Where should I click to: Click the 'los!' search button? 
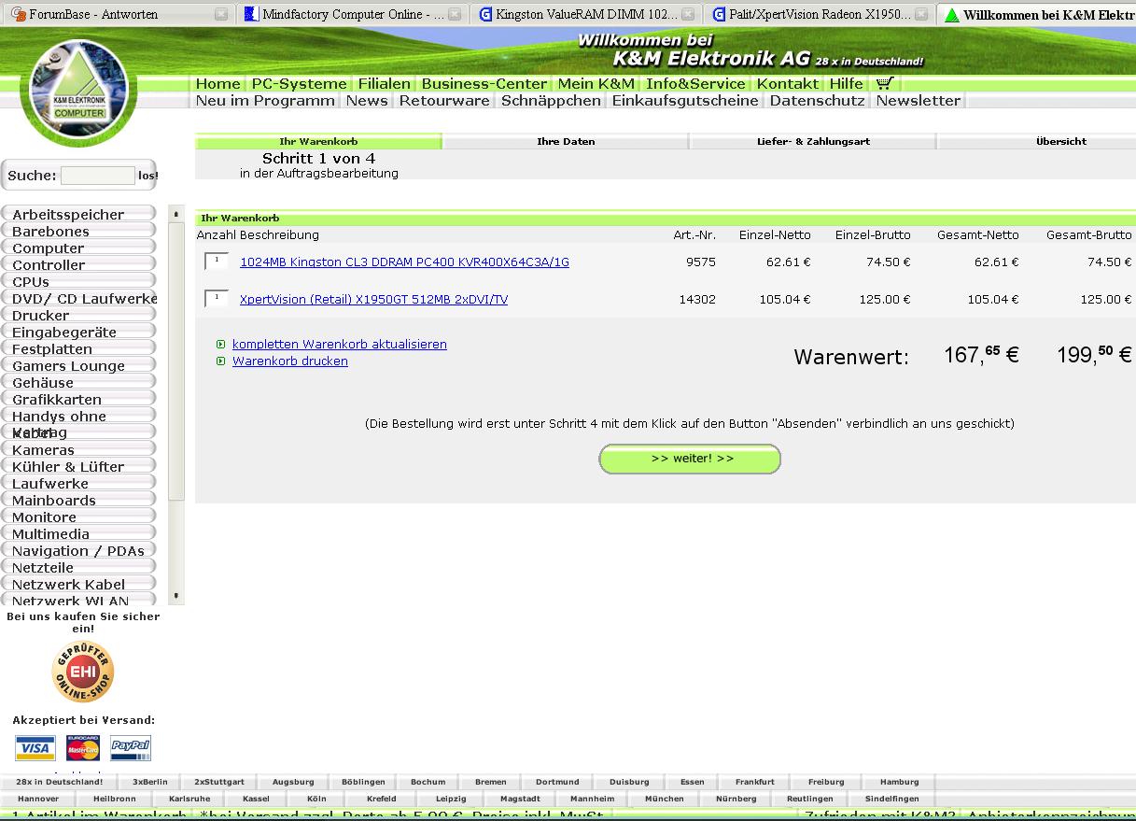point(148,176)
